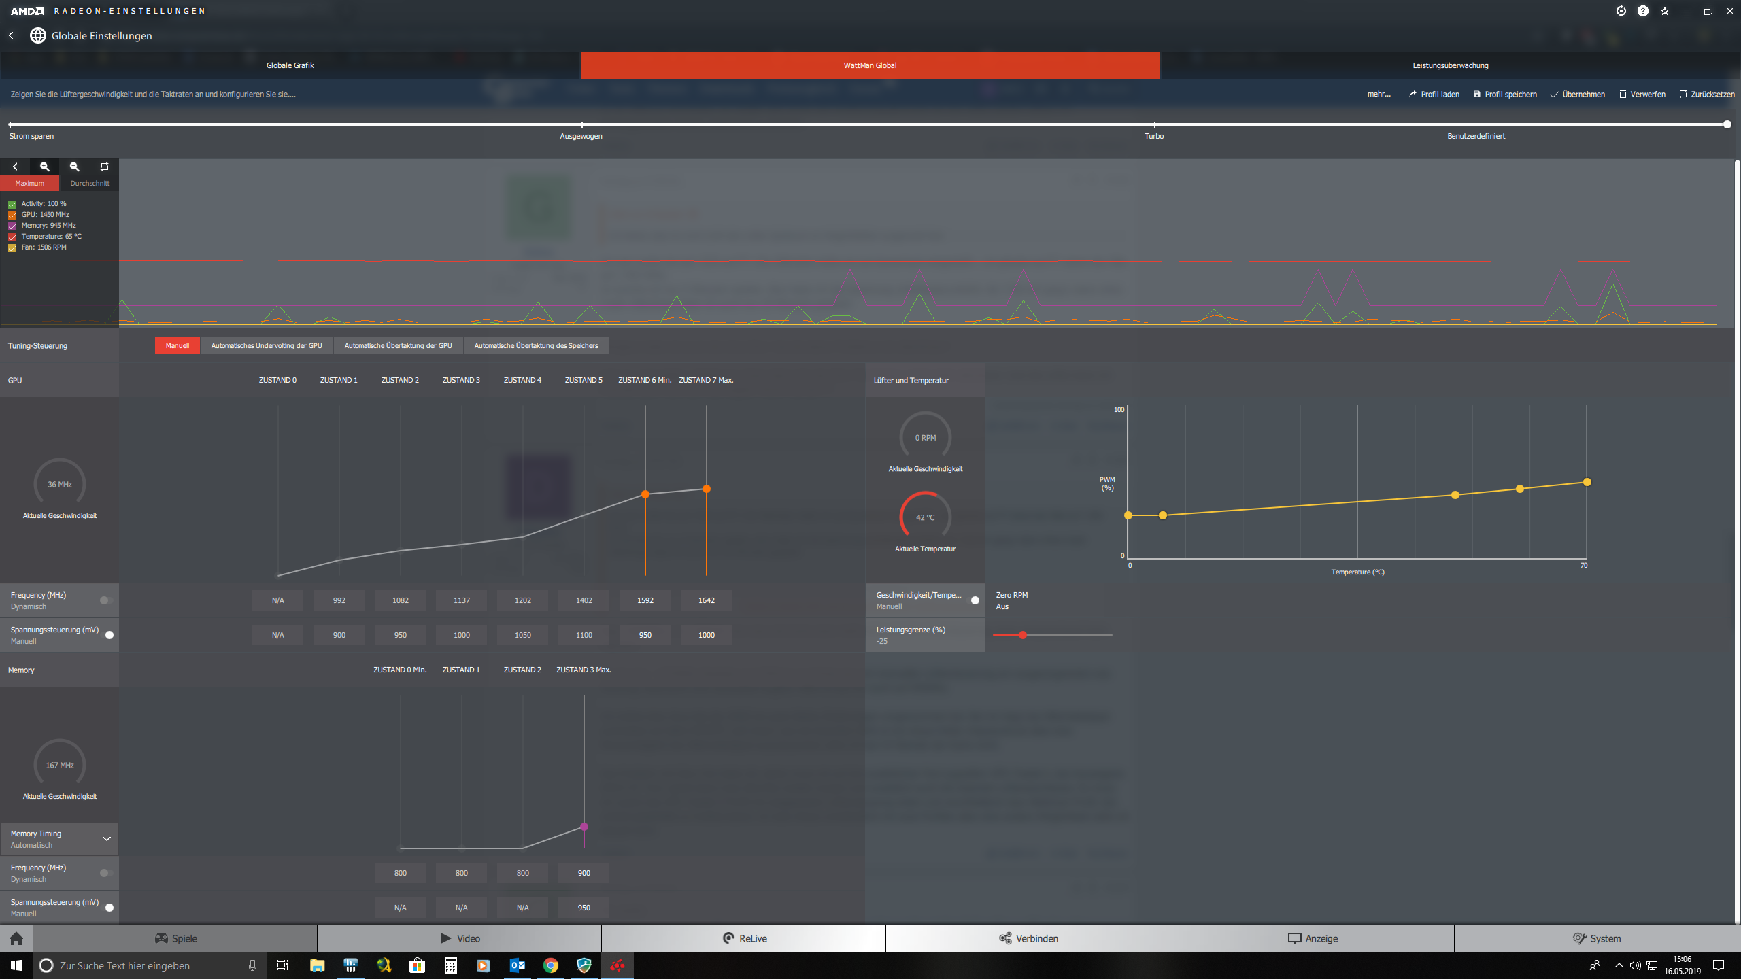Viewport: 1741px width, 979px height.
Task: Click Profil laden
Action: [1434, 95]
